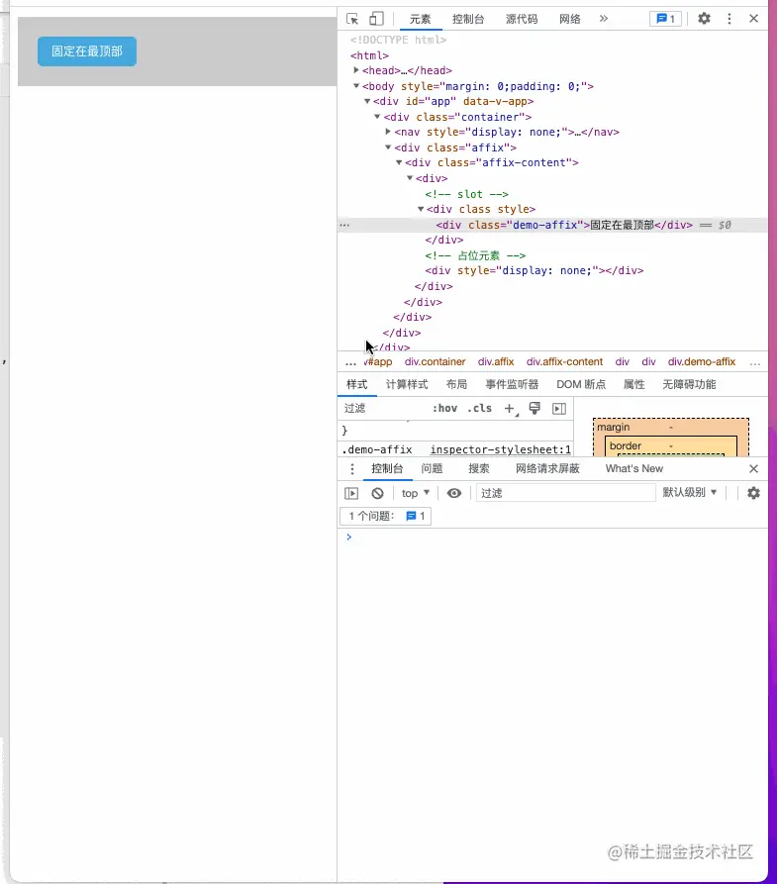Screen dimensions: 777x884
Task: Switch to the 控制台 top tab
Action: (468, 19)
